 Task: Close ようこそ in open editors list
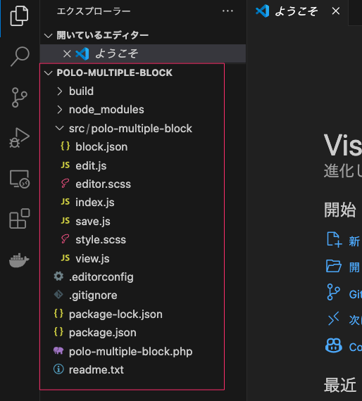click(67, 53)
